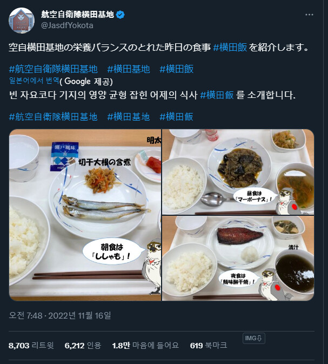Open the last #横田飯 hashtag under translation
The width and height of the screenshot is (328, 364).
(176, 117)
